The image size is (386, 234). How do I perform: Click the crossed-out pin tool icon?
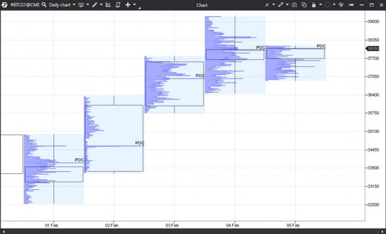click(x=267, y=5)
